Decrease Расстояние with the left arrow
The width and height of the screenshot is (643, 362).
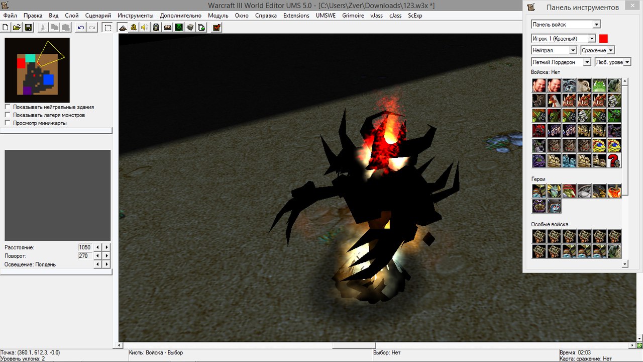click(98, 247)
